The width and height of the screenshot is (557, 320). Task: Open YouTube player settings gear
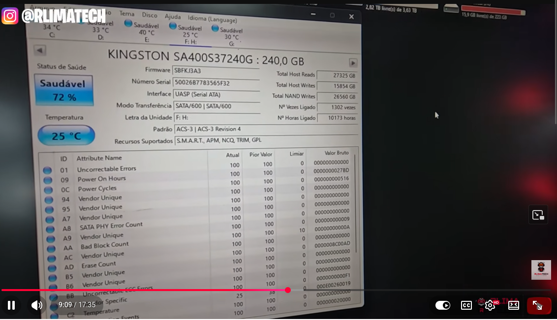490,305
